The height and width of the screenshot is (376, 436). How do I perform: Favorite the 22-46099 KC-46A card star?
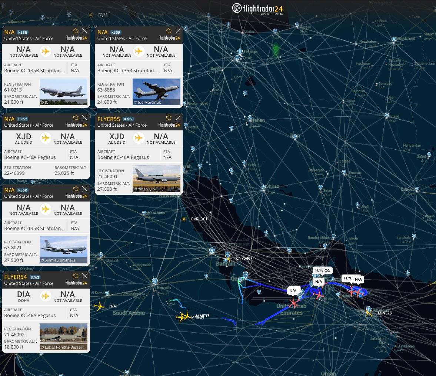pos(76,117)
